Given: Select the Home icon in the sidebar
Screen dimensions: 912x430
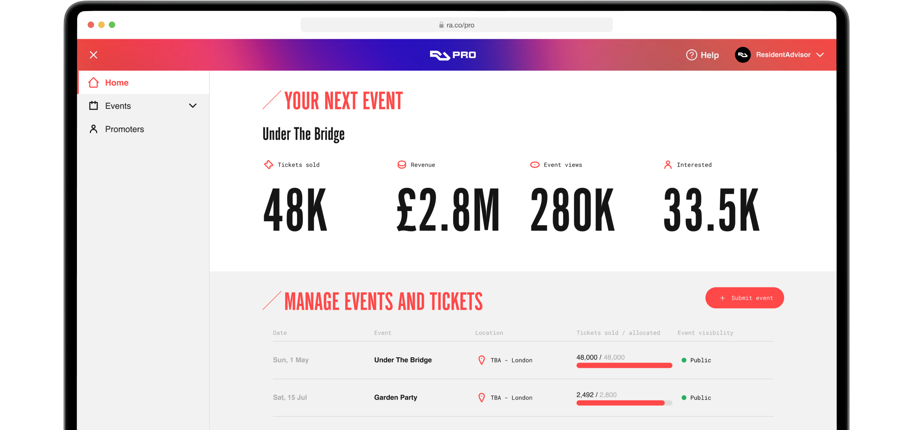Looking at the screenshot, I should 94,82.
